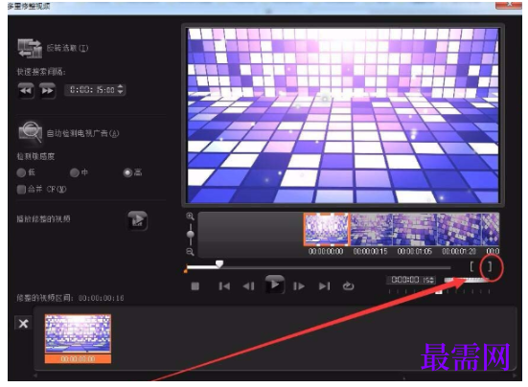Select the low detection sensitivity radio button

coord(21,172)
